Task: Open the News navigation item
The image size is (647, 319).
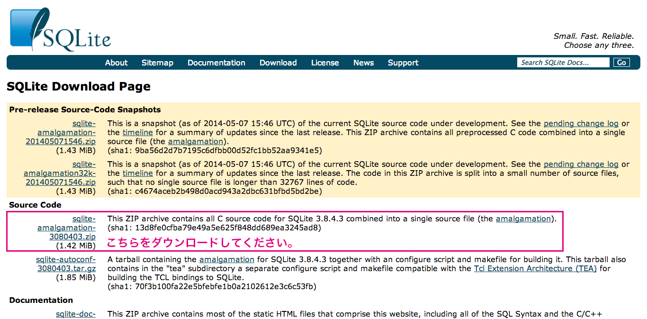Action: (363, 63)
